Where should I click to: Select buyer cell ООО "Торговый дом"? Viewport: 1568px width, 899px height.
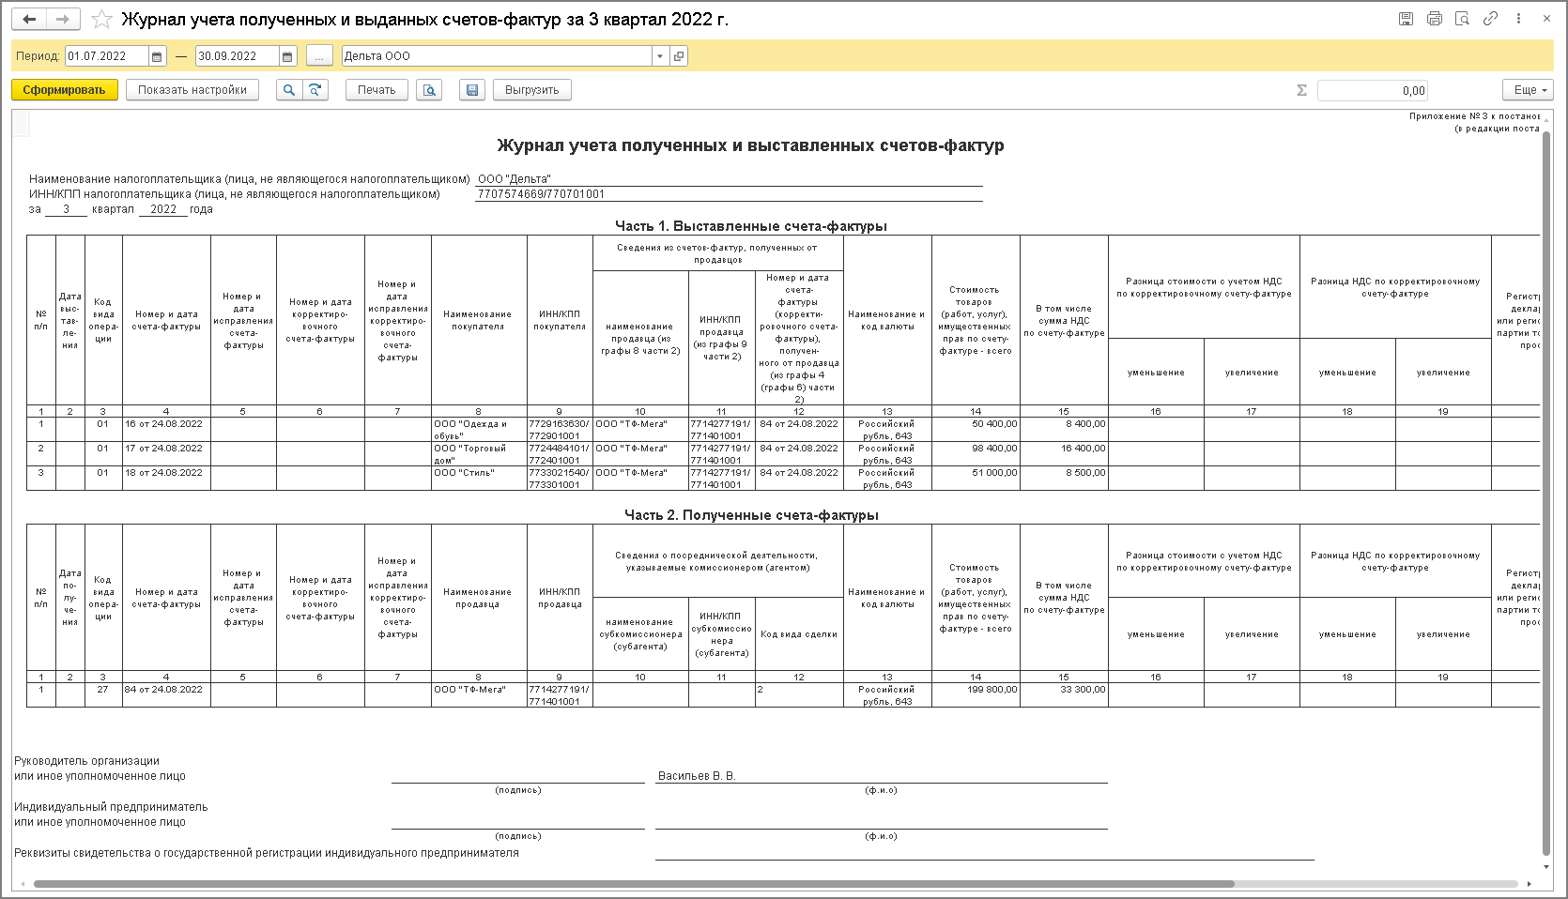click(x=479, y=454)
